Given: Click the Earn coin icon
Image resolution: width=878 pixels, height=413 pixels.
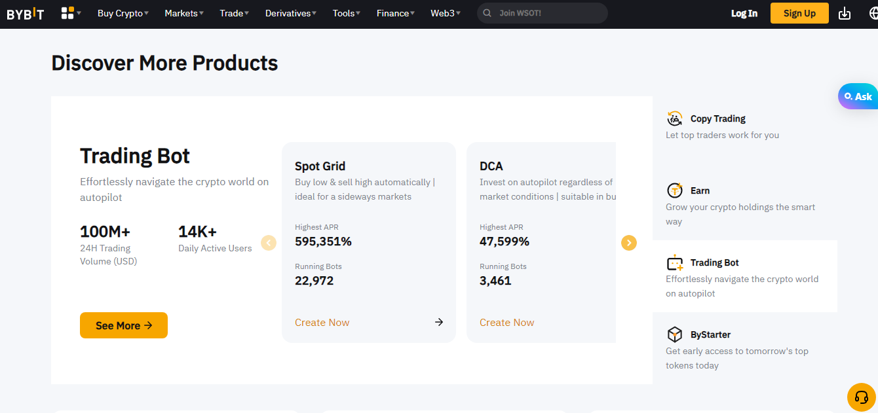Looking at the screenshot, I should [x=675, y=190].
